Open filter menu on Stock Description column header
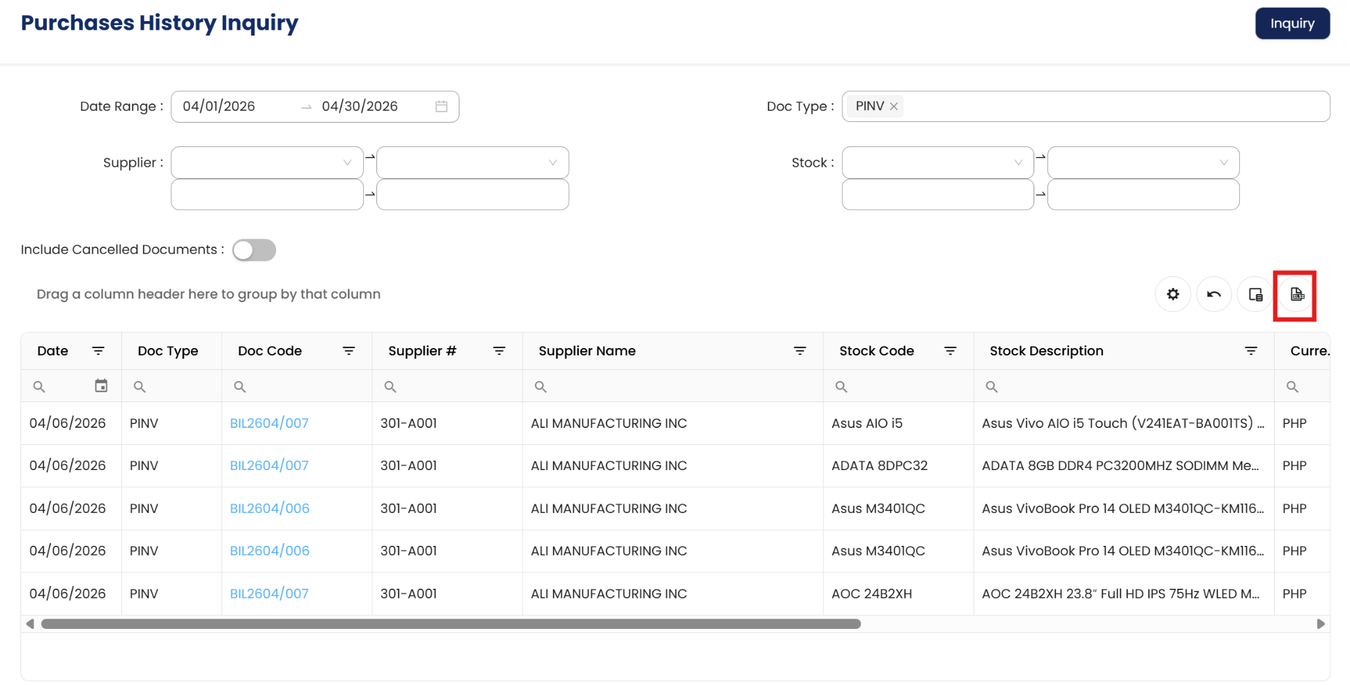The width and height of the screenshot is (1350, 685). click(x=1250, y=351)
